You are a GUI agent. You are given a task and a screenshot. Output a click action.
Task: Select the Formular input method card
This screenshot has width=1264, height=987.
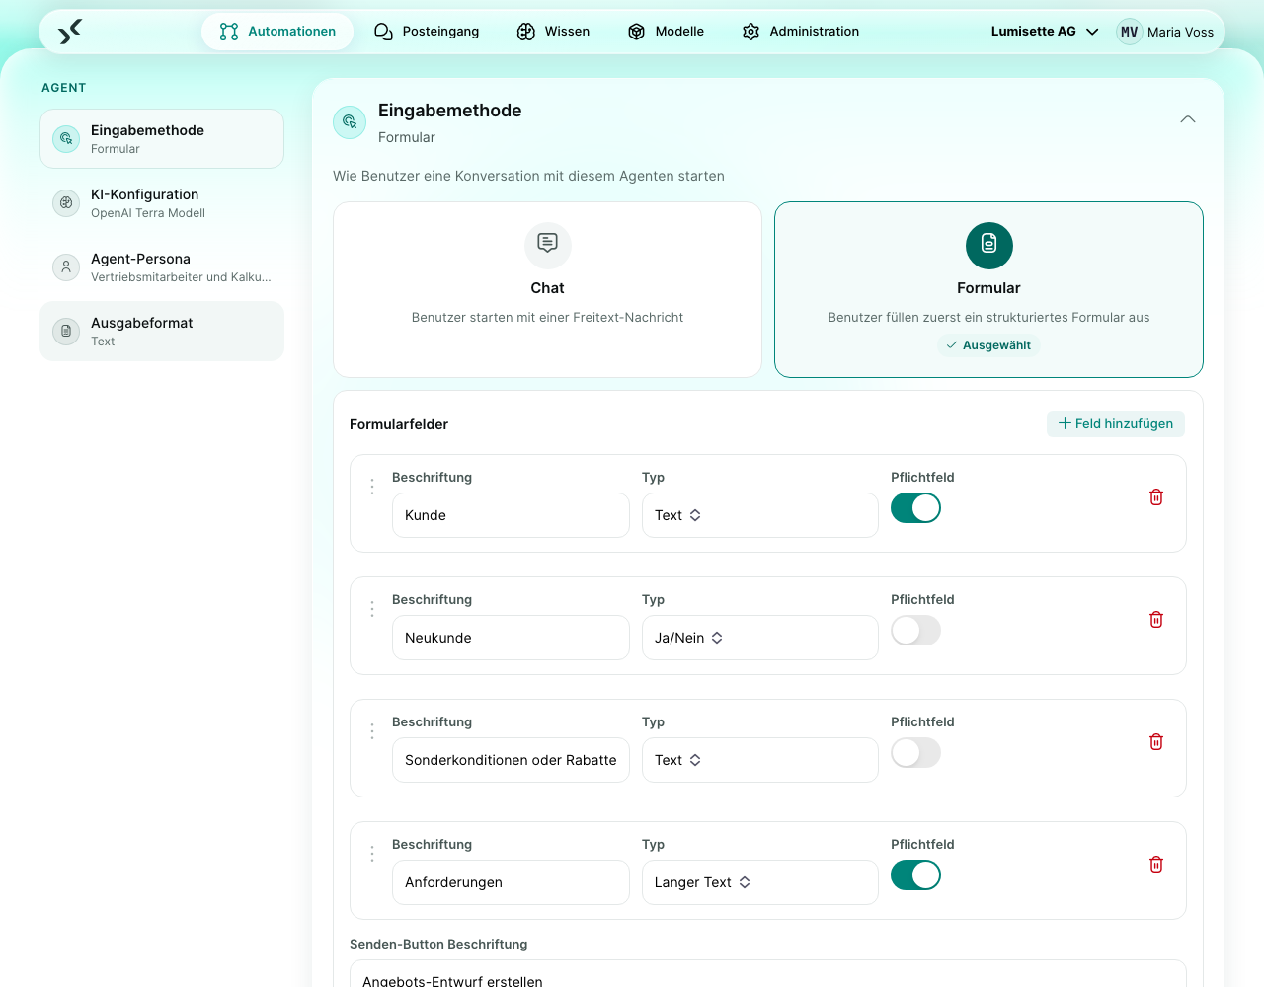pyautogui.click(x=988, y=290)
